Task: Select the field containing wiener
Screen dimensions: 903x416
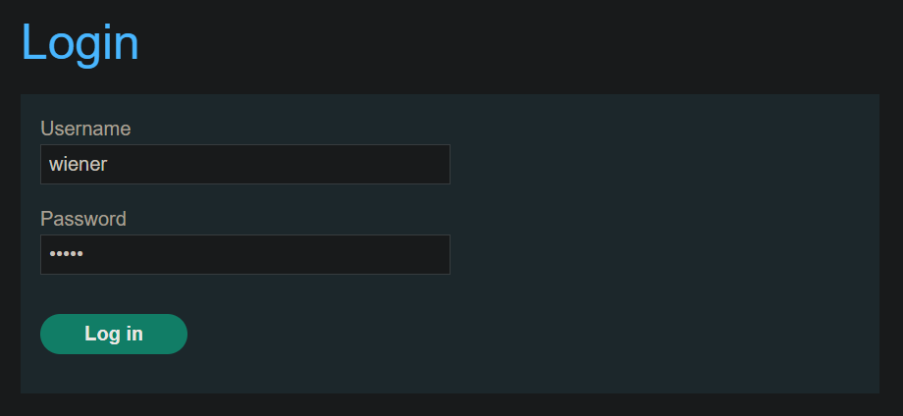Action: tap(244, 165)
